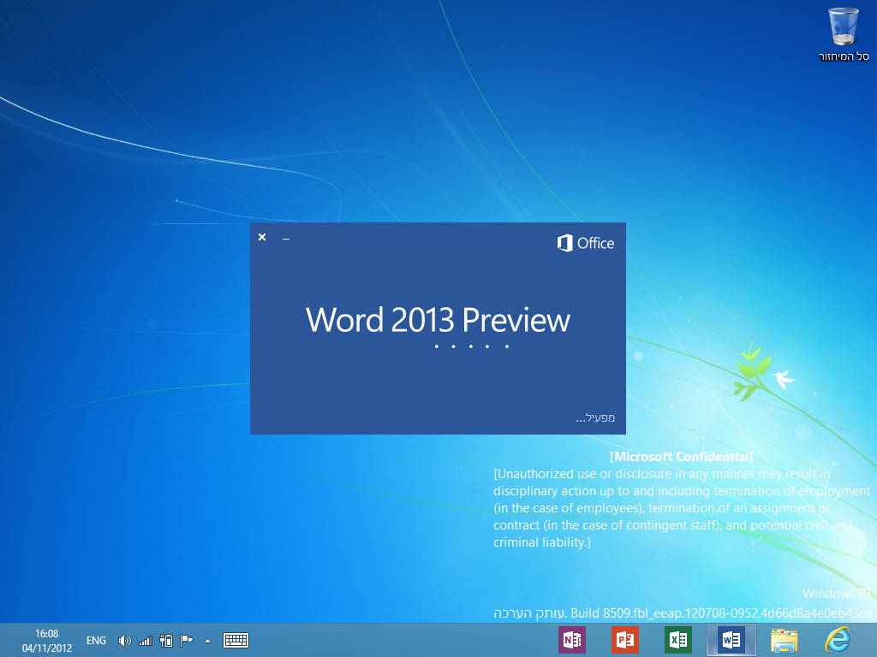
Task: Open Excel from the taskbar
Action: point(678,640)
